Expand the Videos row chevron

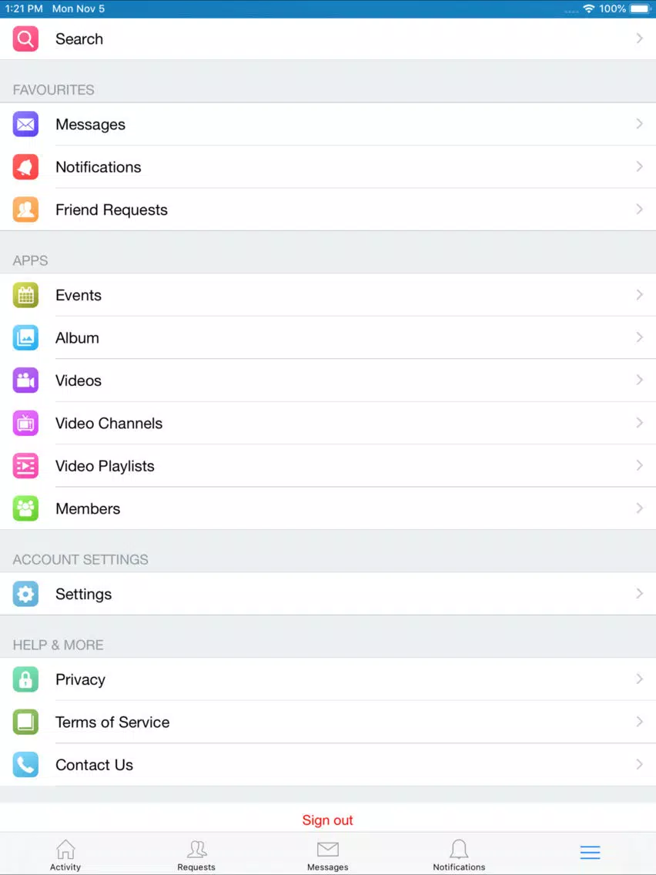639,380
